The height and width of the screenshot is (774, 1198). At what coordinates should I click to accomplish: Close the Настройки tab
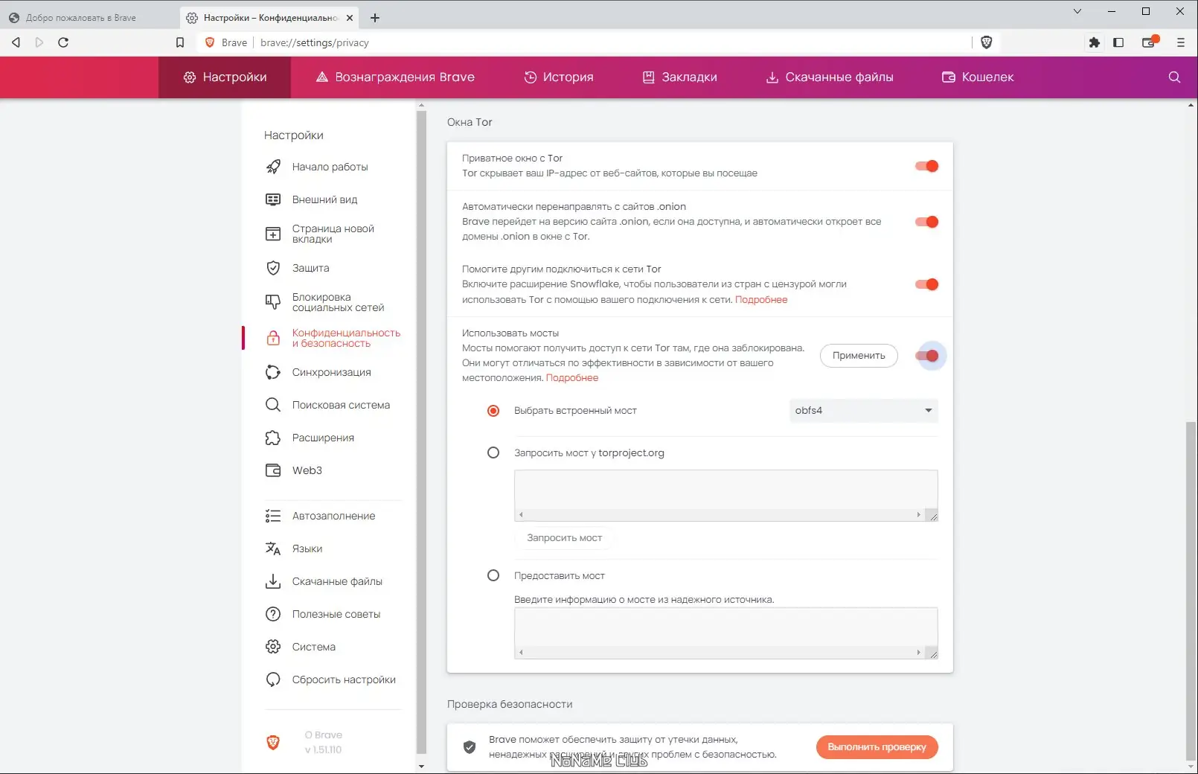click(350, 18)
